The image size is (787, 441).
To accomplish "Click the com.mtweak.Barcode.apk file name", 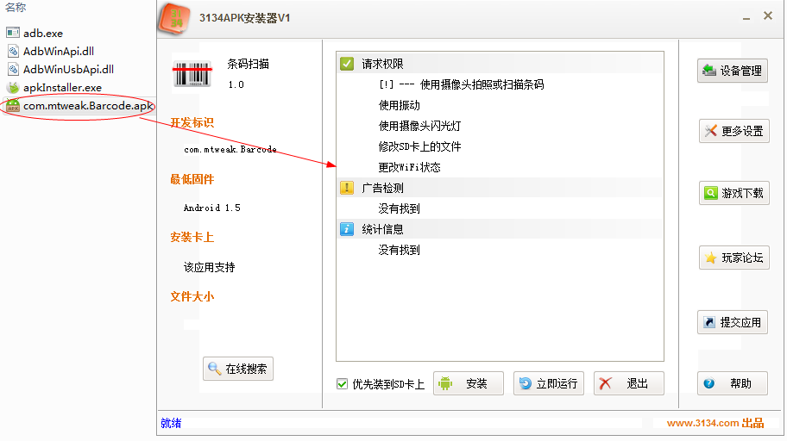I will tap(88, 106).
